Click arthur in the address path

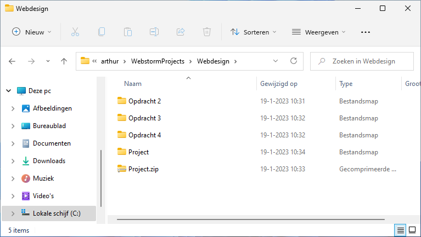tap(110, 61)
